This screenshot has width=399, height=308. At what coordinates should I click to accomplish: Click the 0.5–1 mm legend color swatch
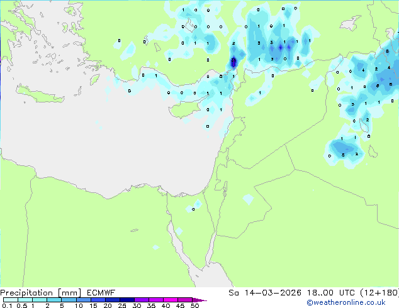(x=25, y=300)
